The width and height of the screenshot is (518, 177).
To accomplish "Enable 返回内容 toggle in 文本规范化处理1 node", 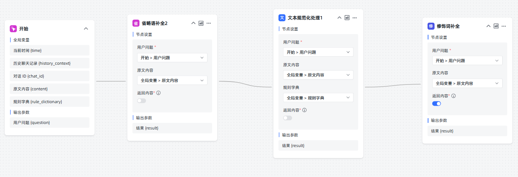I will pos(288,118).
